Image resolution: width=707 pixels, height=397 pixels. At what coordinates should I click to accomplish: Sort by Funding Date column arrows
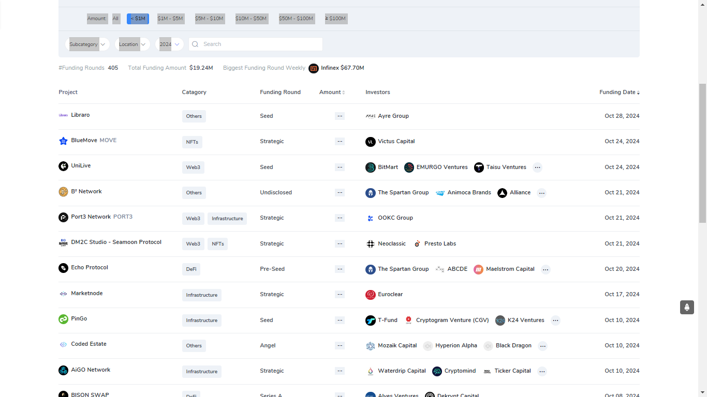[x=638, y=93]
